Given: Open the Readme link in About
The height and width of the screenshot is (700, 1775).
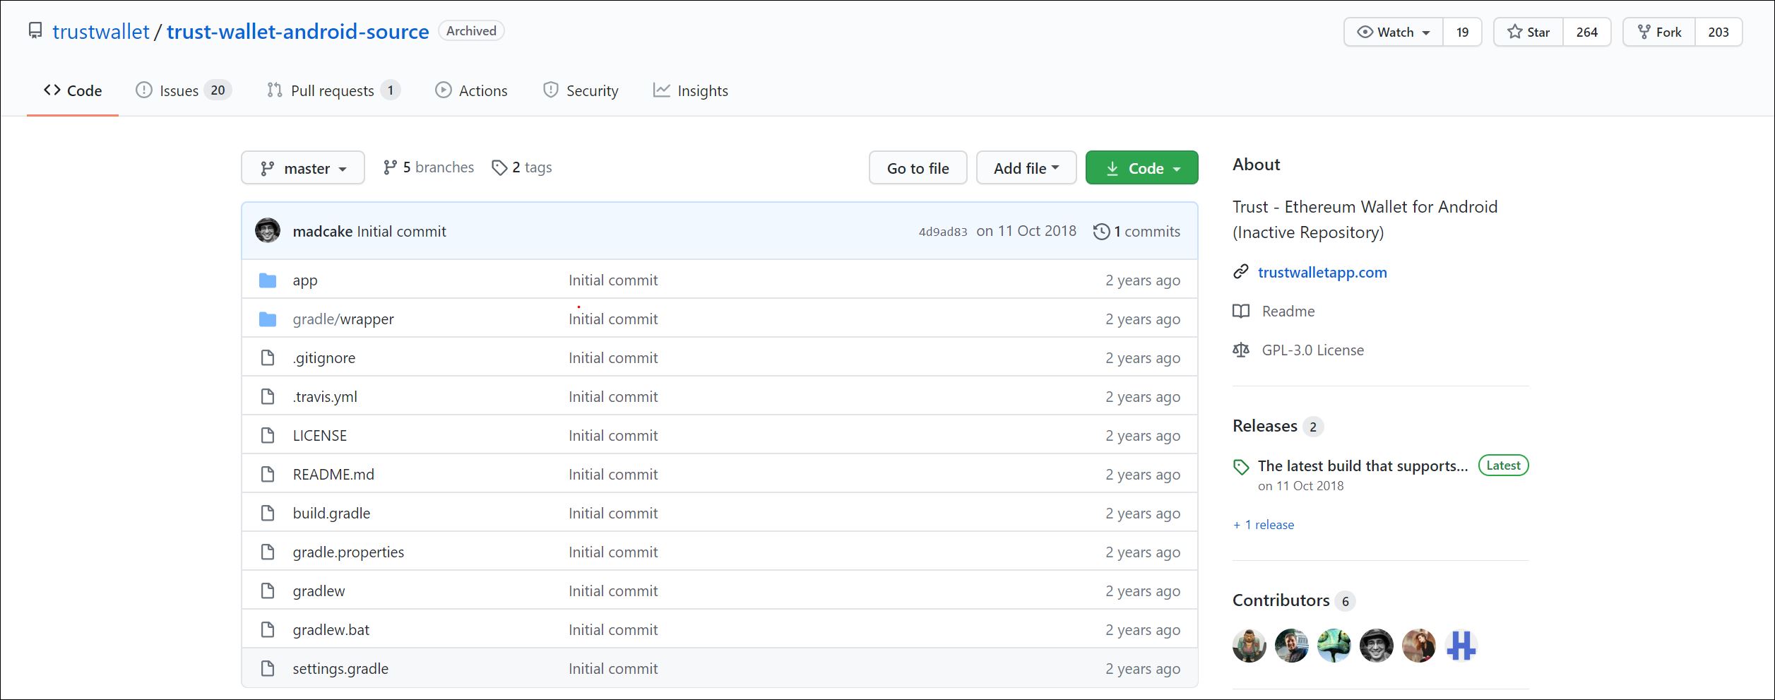Looking at the screenshot, I should point(1288,312).
